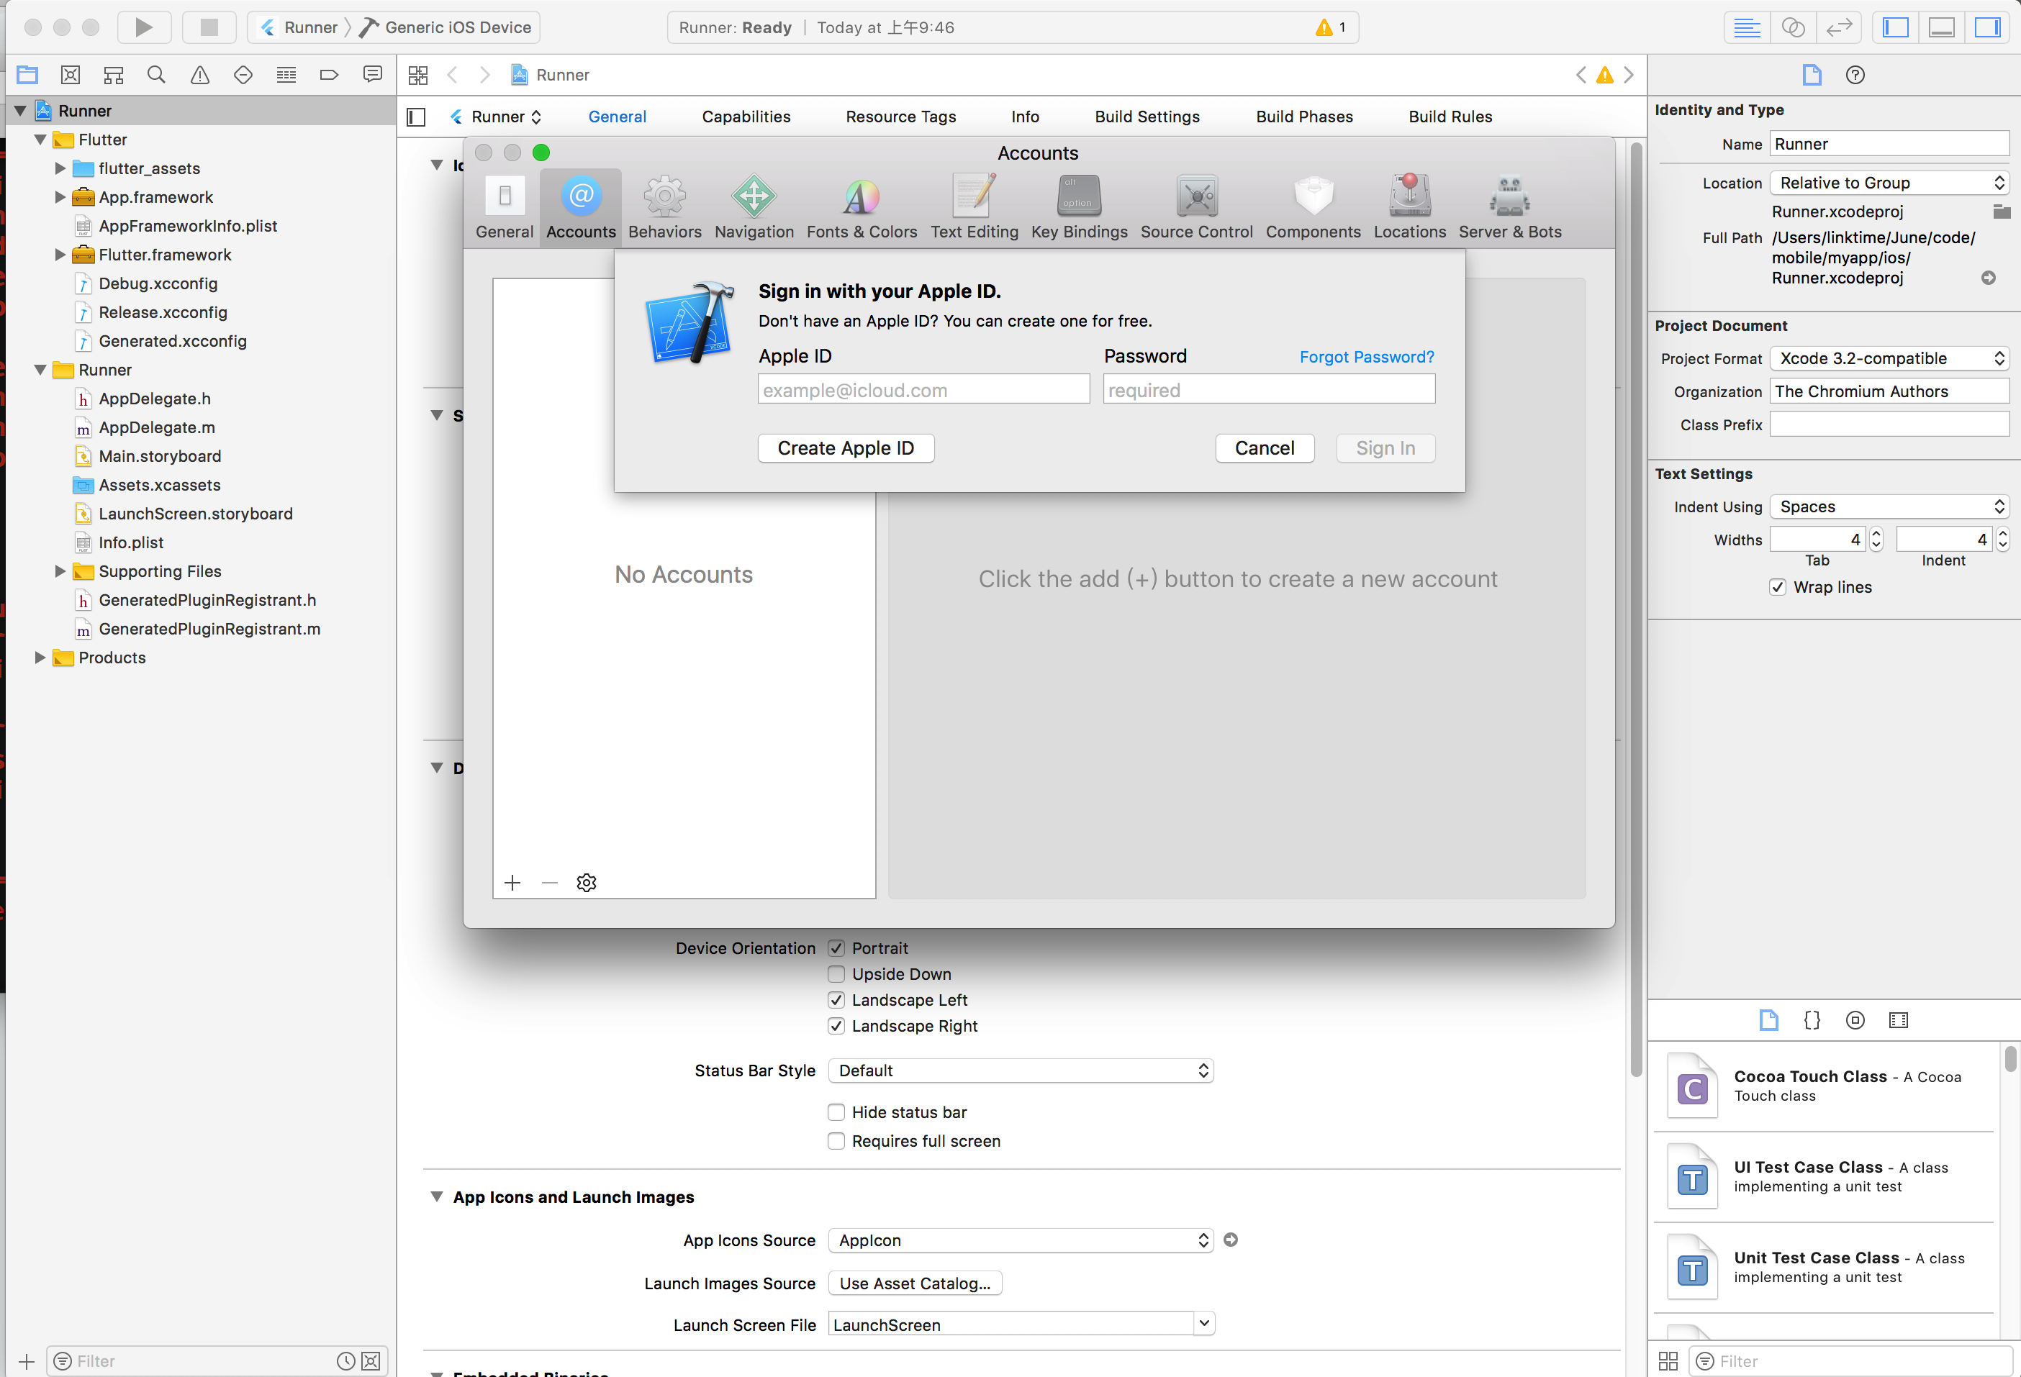Show the Quick Help inspector
This screenshot has width=2021, height=1377.
coord(1855,75)
